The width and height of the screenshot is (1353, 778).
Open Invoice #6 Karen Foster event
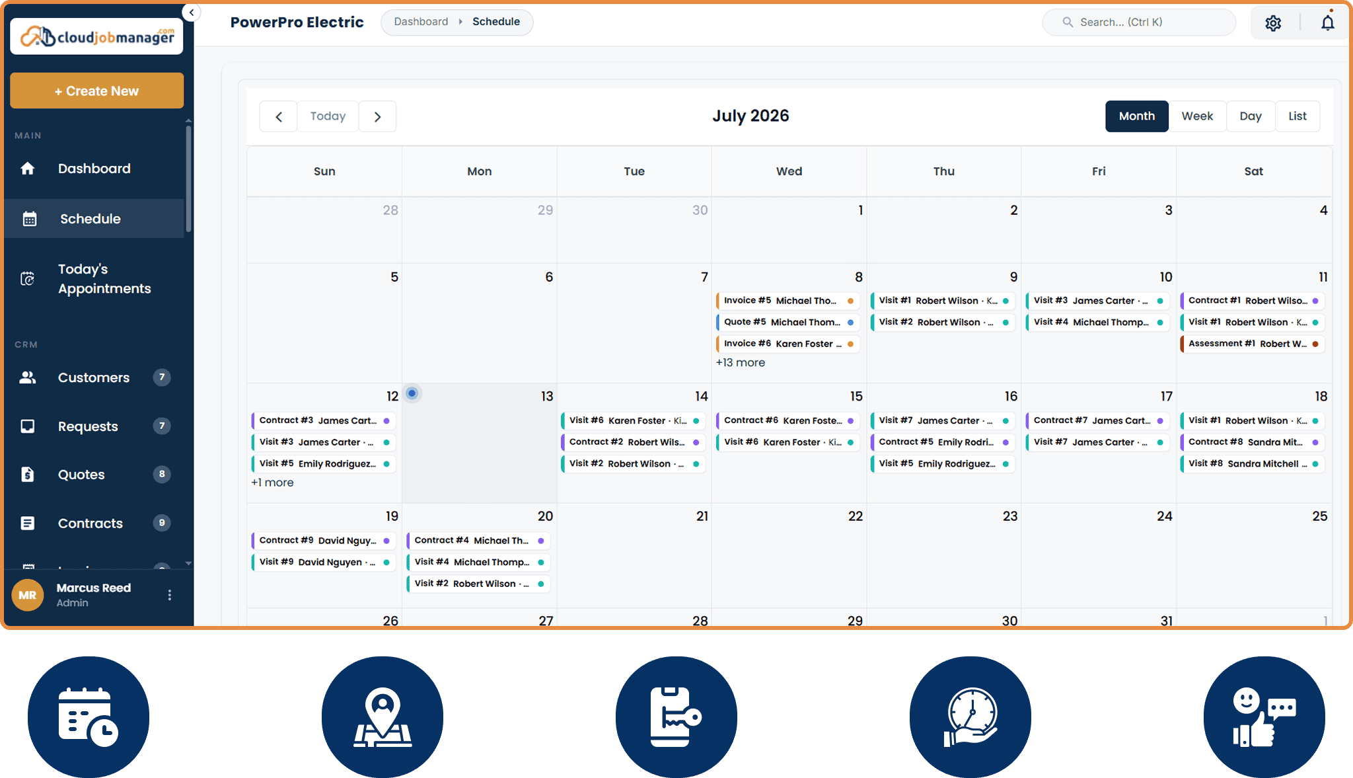click(x=788, y=344)
